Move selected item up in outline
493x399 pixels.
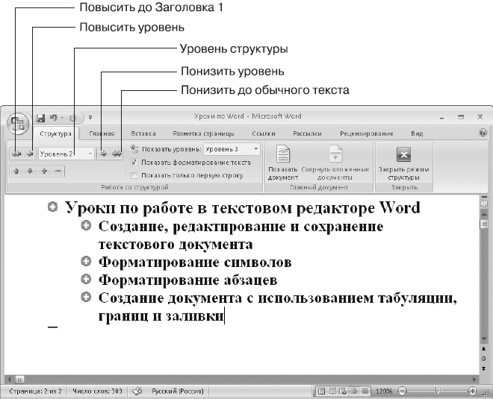coord(16,171)
